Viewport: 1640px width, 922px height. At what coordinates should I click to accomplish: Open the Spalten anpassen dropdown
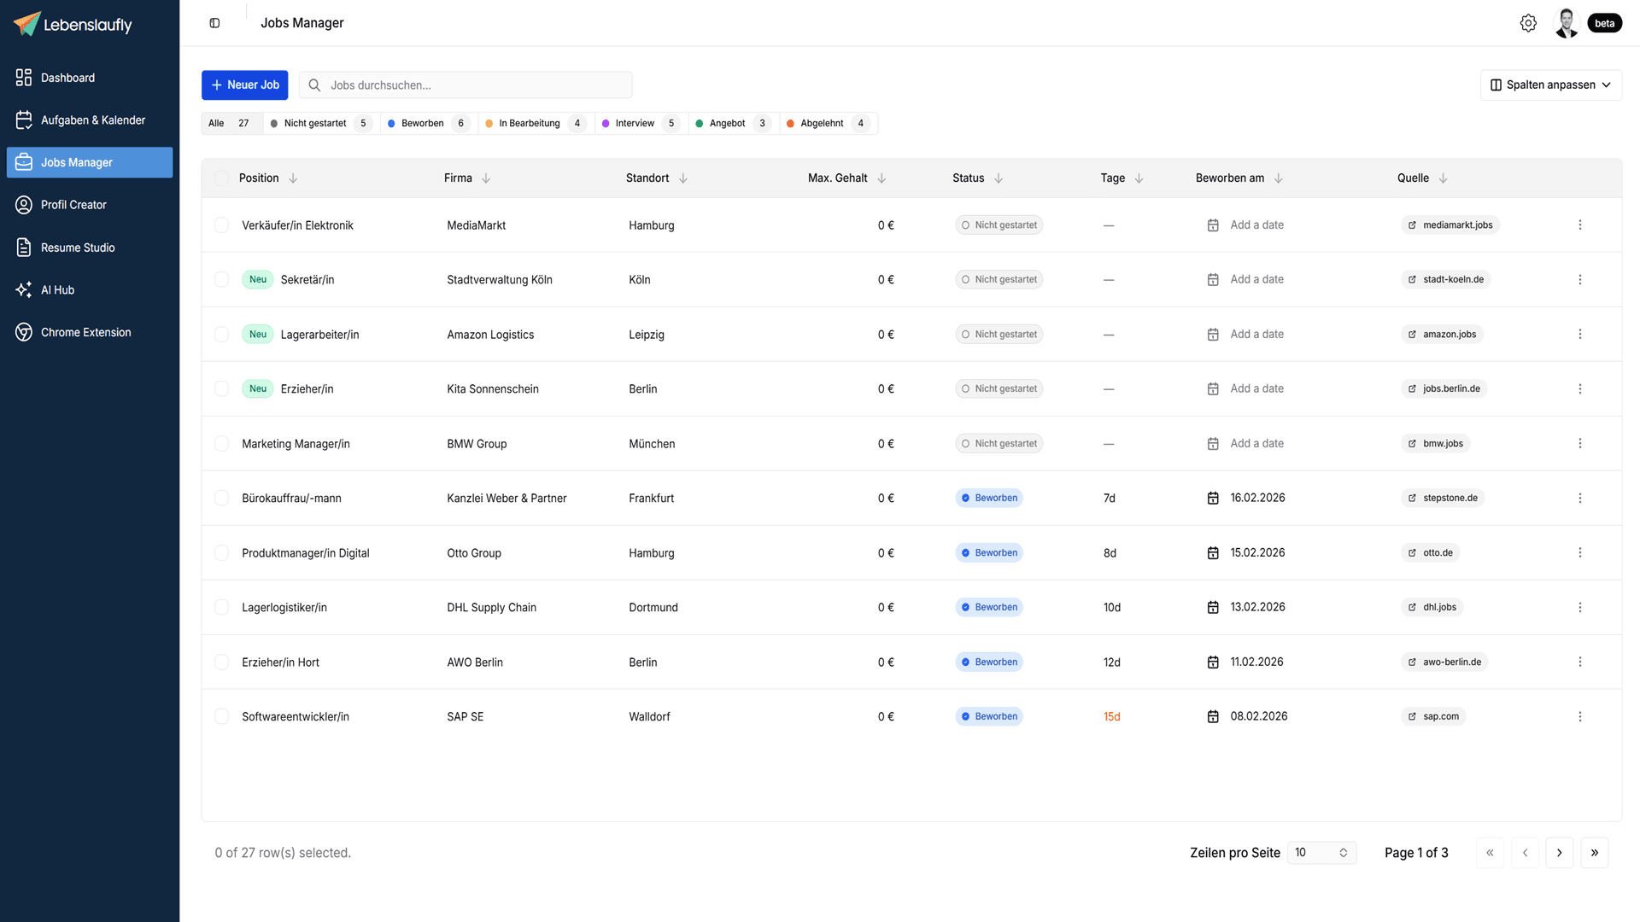click(x=1550, y=85)
